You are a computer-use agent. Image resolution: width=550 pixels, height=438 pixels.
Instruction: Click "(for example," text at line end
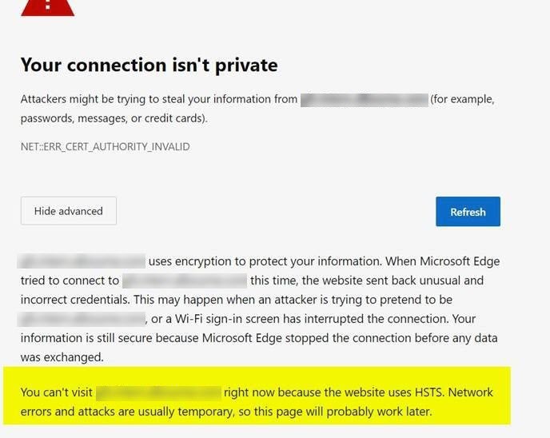pyautogui.click(x=463, y=100)
